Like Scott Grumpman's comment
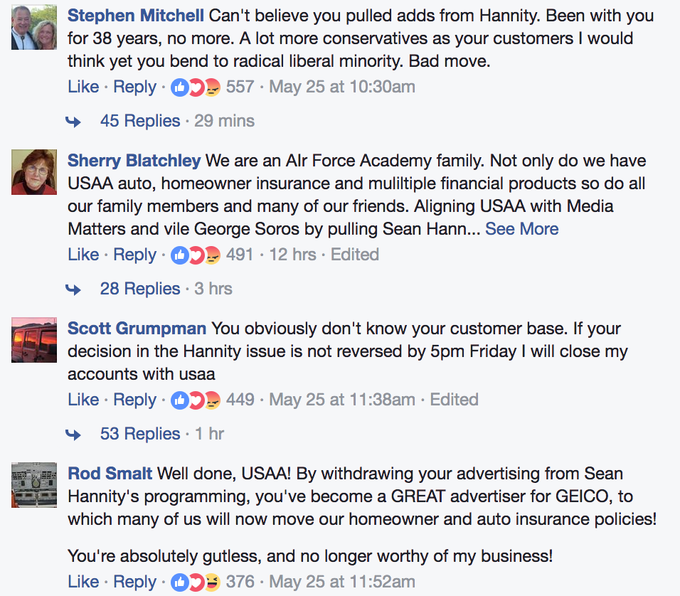680x596 pixels. pos(83,400)
